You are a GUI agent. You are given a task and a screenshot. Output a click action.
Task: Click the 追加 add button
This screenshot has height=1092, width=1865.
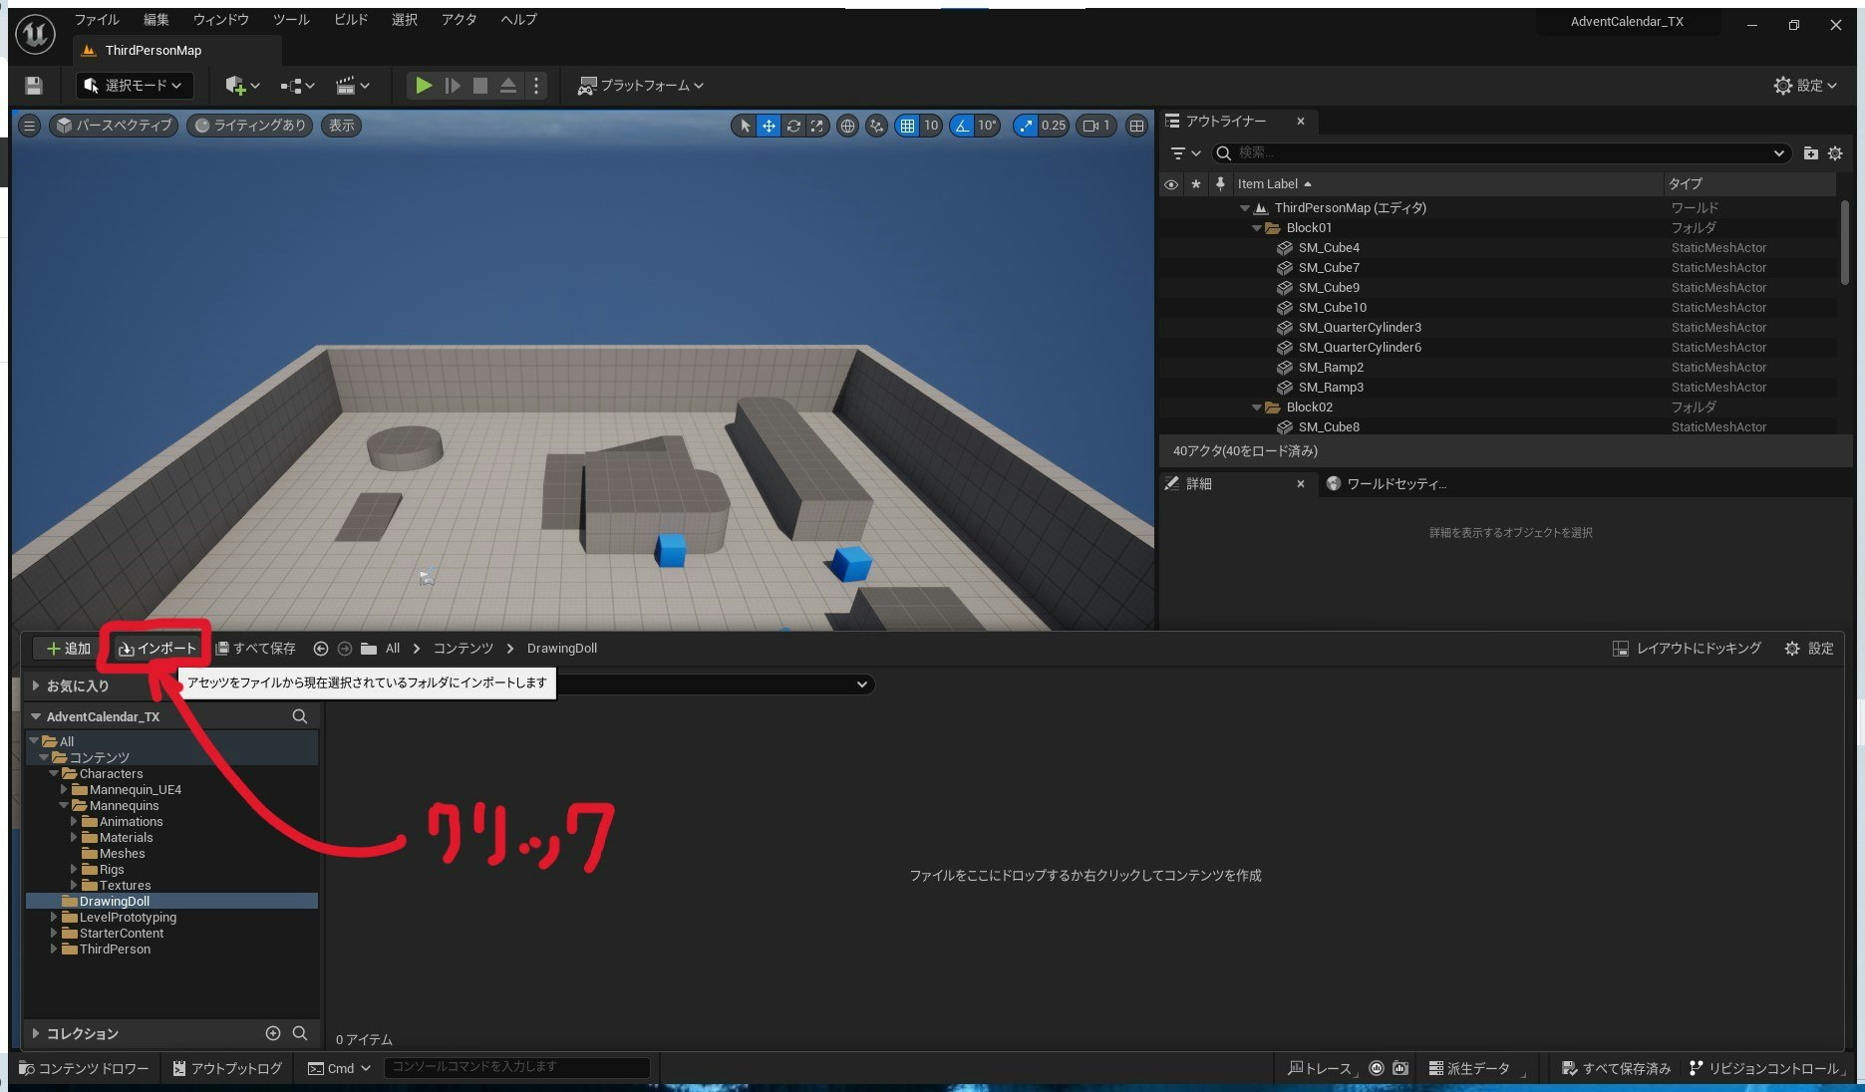coord(67,649)
